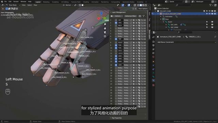Expand the Animation item in outliner

(x=161, y=16)
